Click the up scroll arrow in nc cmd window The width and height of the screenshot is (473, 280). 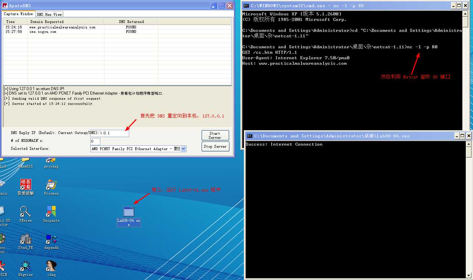point(465,14)
